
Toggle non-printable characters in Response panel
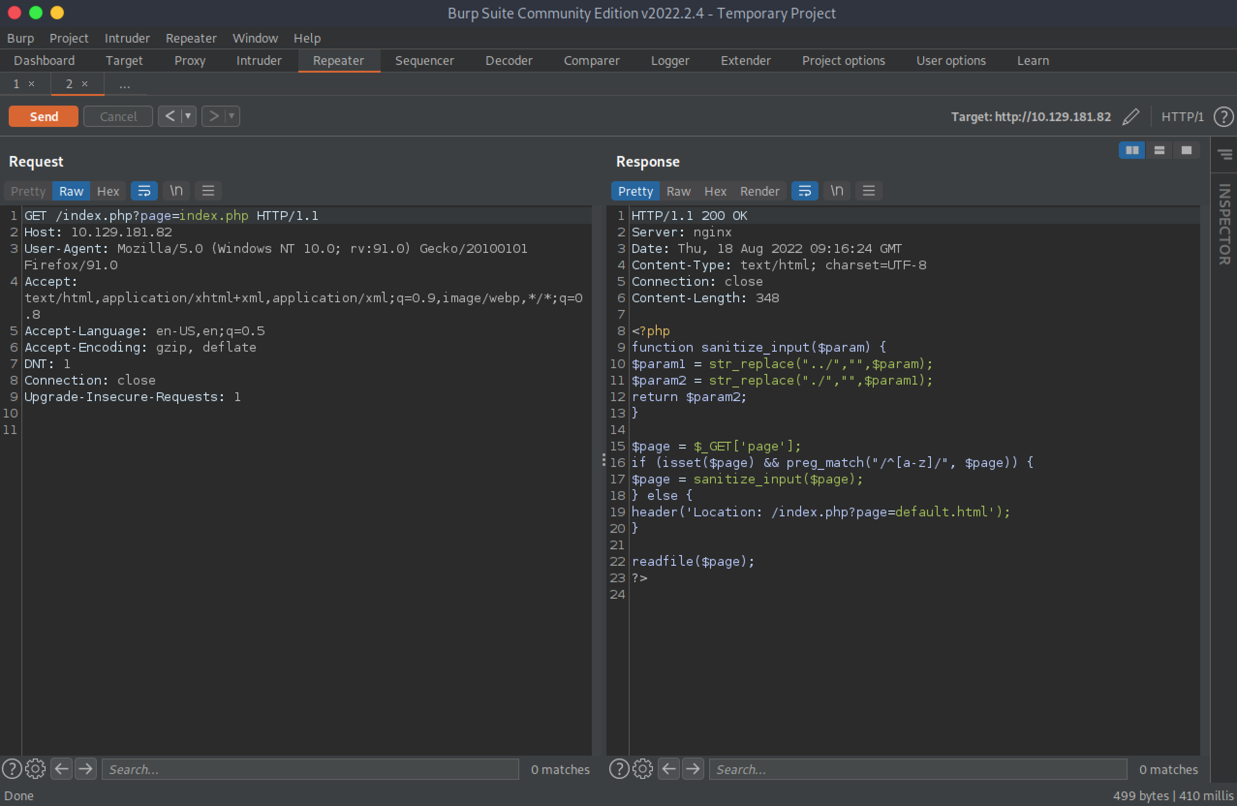point(837,191)
